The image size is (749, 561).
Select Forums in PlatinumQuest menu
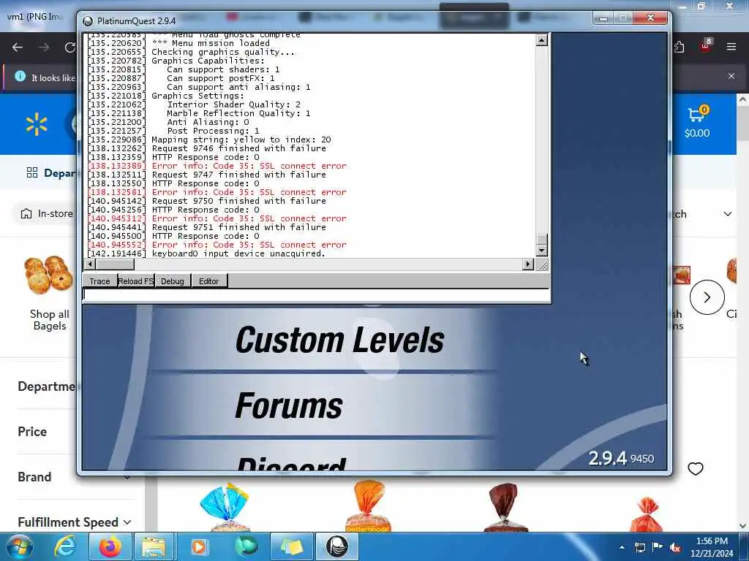click(x=289, y=405)
